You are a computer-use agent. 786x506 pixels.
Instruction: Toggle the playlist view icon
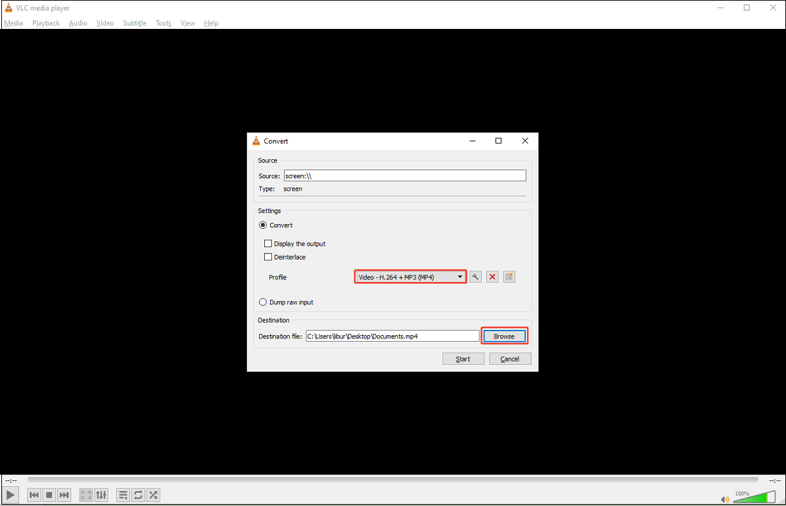click(123, 495)
